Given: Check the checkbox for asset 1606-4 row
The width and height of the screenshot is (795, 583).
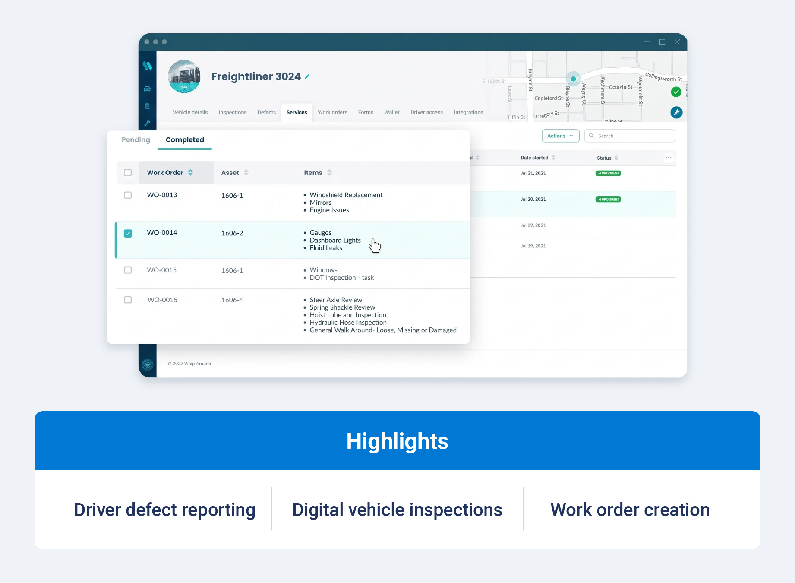Looking at the screenshot, I should point(128,300).
